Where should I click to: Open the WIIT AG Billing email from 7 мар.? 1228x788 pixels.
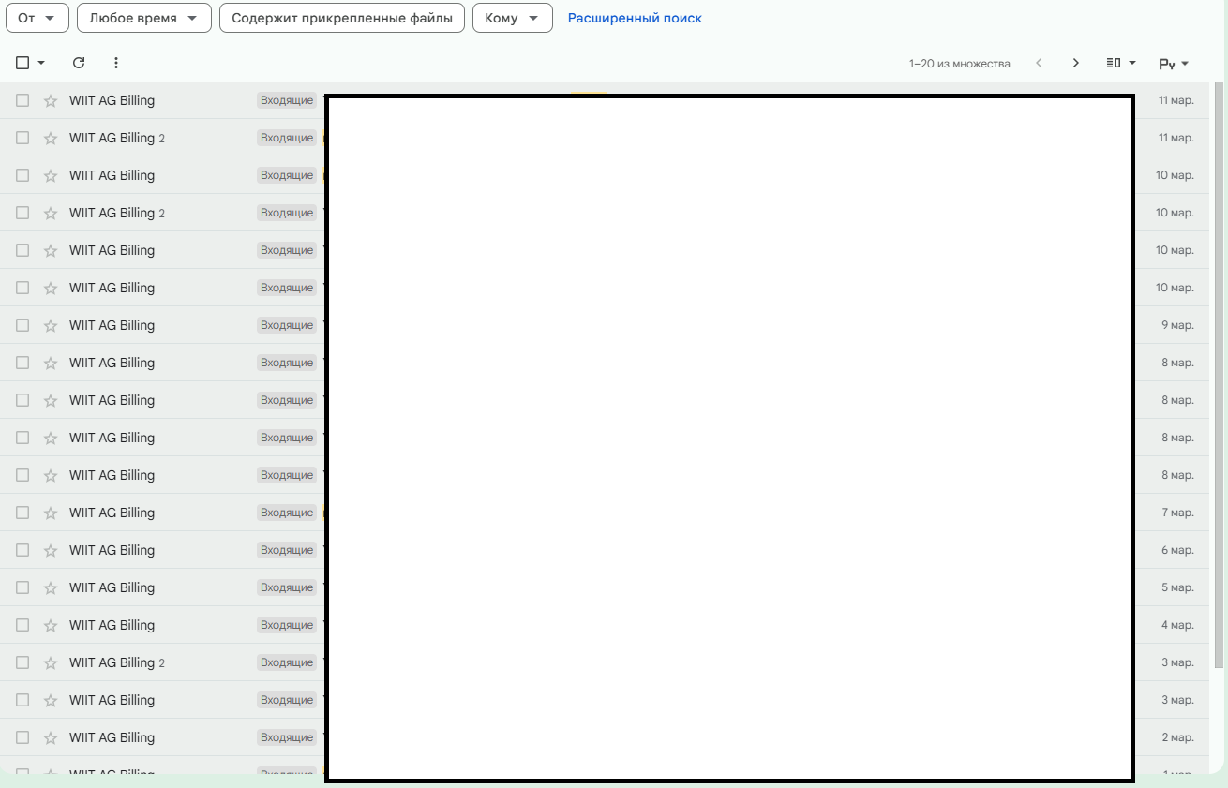click(604, 513)
